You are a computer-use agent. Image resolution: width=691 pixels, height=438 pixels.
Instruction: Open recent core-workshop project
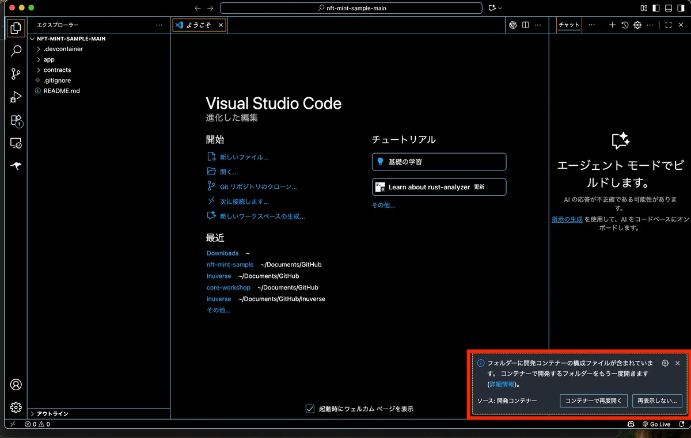point(229,287)
